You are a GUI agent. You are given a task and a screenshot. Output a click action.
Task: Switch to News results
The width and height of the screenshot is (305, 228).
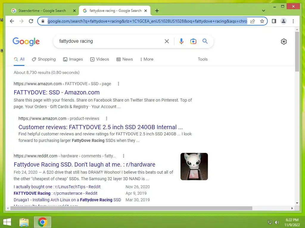pyautogui.click(x=125, y=59)
